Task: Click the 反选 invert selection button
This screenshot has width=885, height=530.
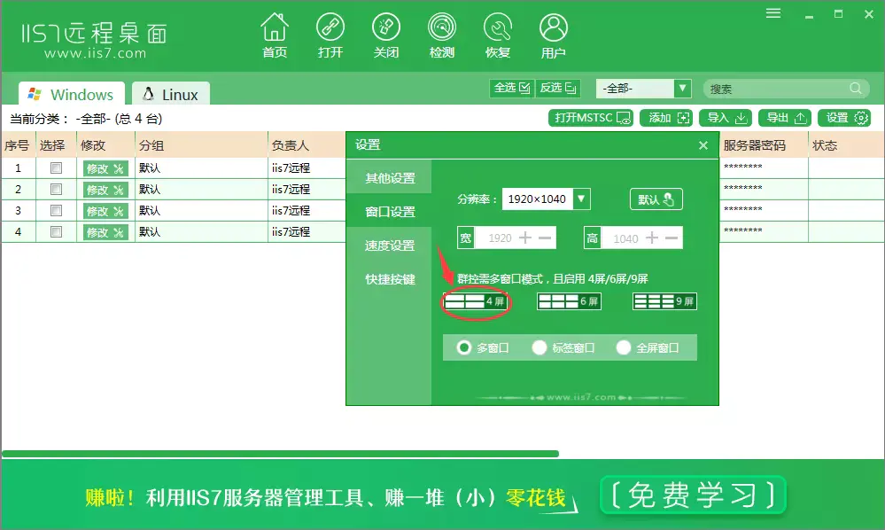Action: tap(557, 88)
